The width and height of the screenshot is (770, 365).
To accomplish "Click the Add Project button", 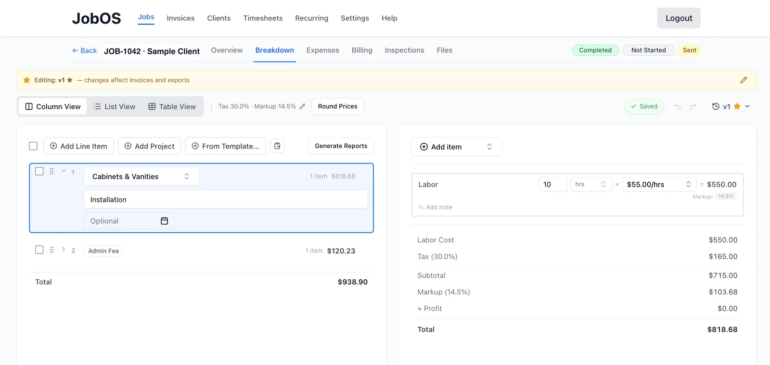I will [149, 146].
